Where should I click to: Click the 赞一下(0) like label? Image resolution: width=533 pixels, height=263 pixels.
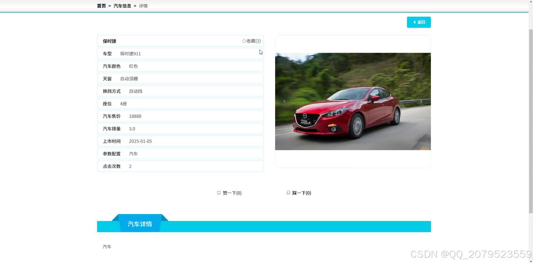232,193
